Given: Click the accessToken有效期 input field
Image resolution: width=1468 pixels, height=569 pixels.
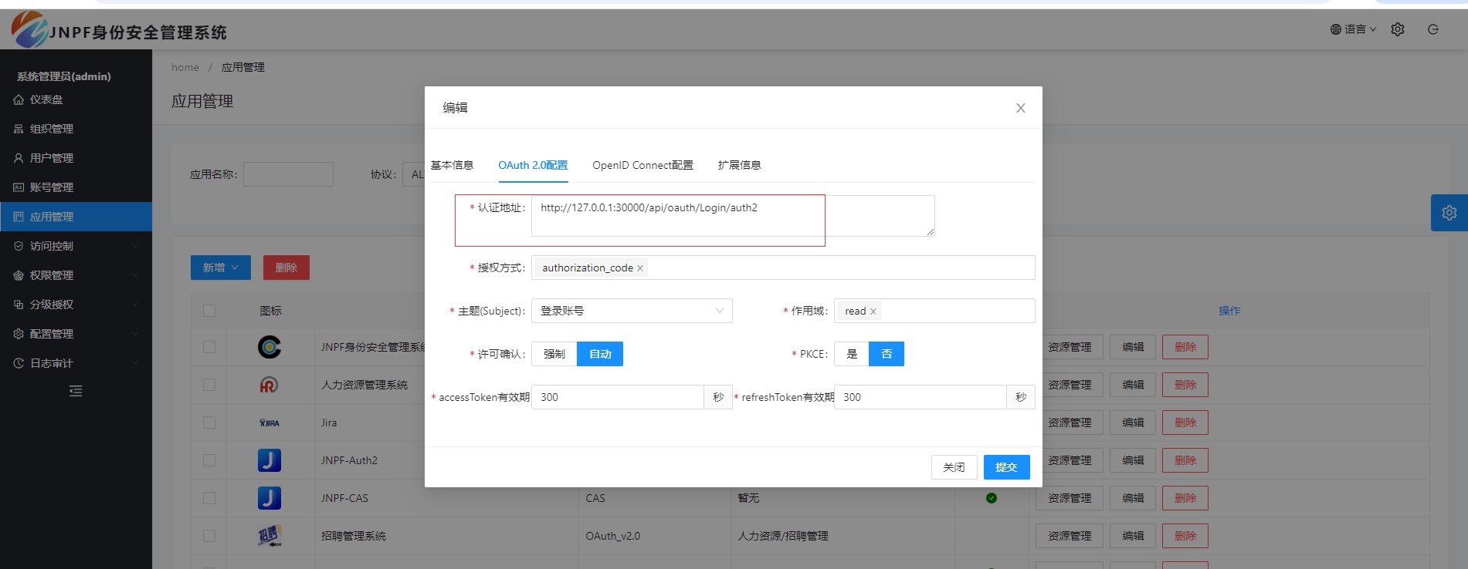Looking at the screenshot, I should click(x=617, y=397).
